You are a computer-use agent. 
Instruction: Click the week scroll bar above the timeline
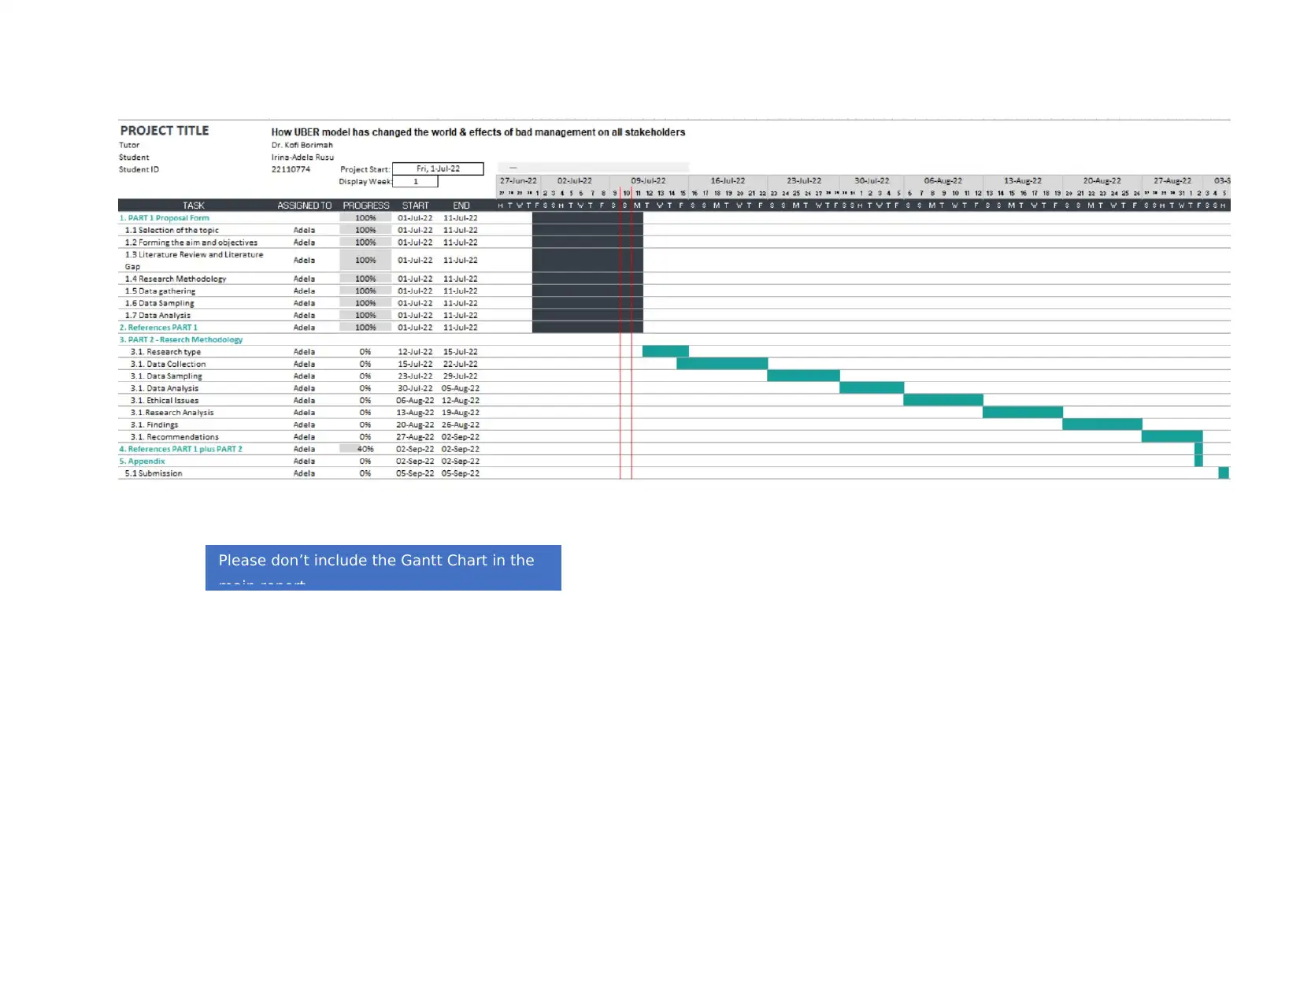pyautogui.click(x=592, y=167)
